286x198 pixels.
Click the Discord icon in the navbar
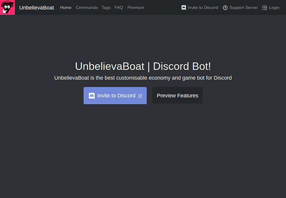pos(184,7)
